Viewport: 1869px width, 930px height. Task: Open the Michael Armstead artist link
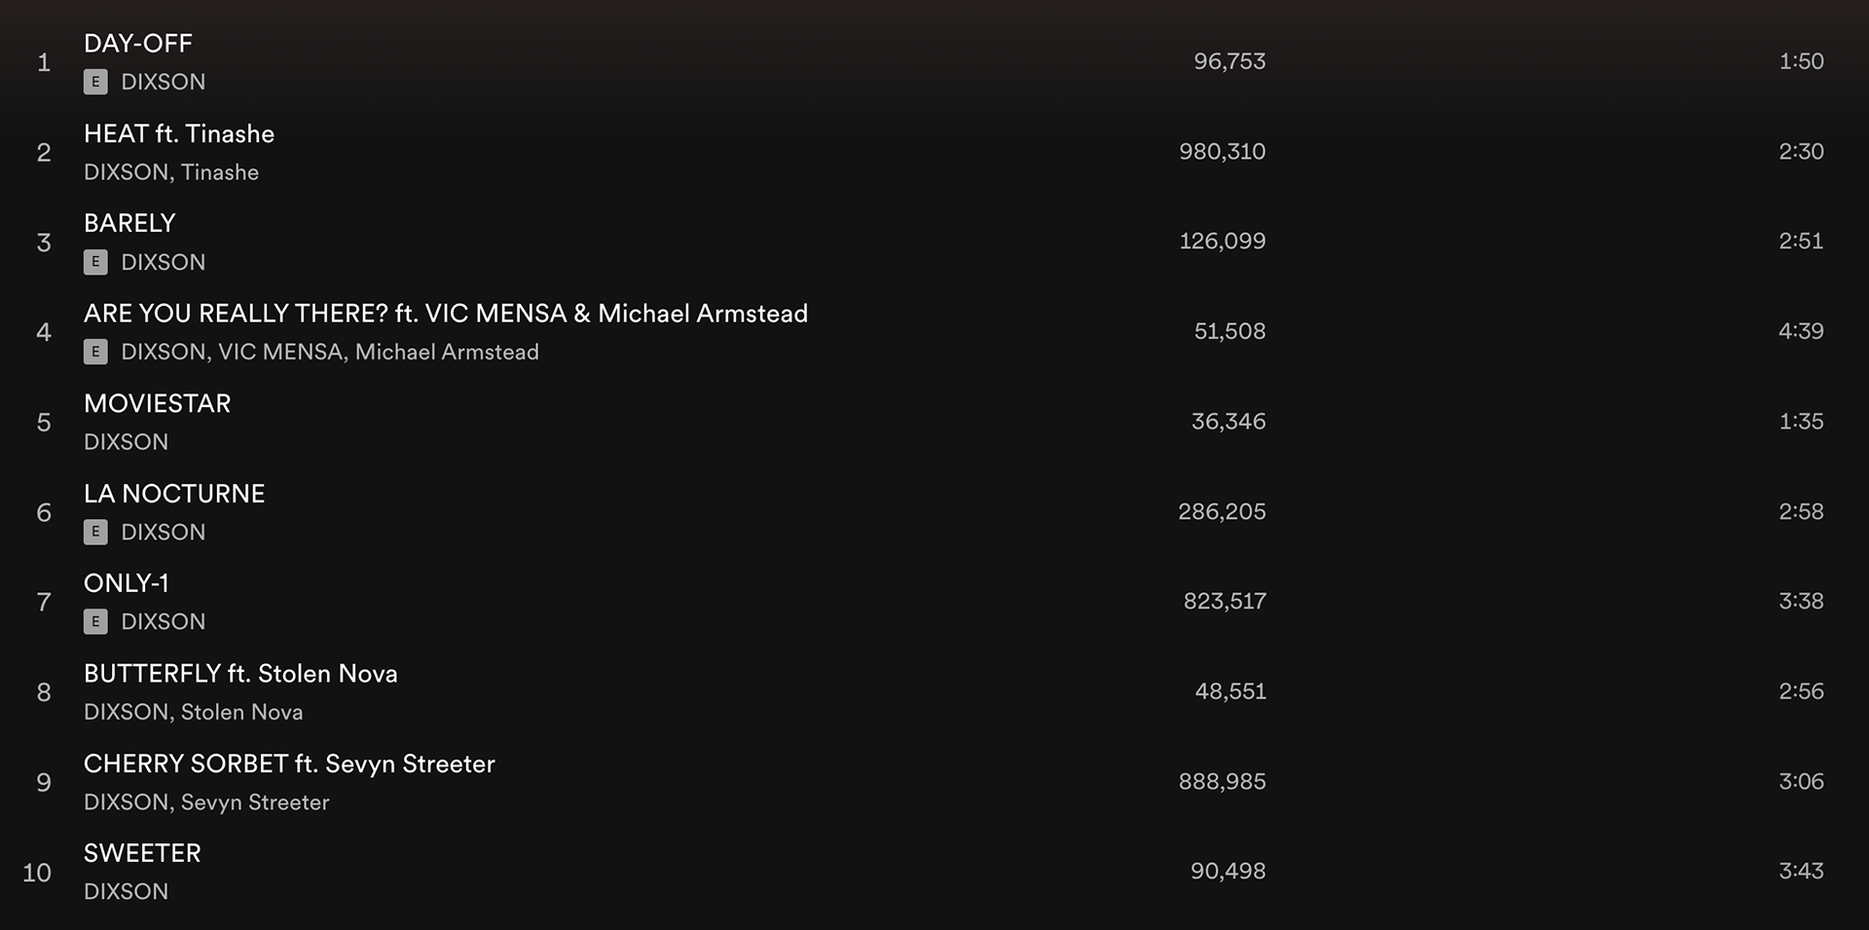(447, 352)
